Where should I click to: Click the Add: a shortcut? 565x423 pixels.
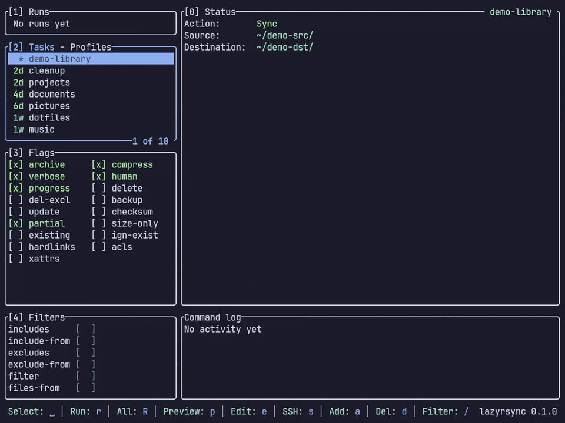pos(344,411)
